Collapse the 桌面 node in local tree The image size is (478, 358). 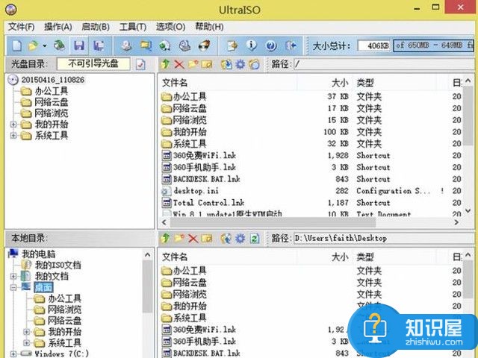(x=13, y=287)
